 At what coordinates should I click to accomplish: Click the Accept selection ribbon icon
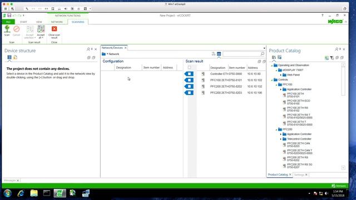tap(29, 29)
